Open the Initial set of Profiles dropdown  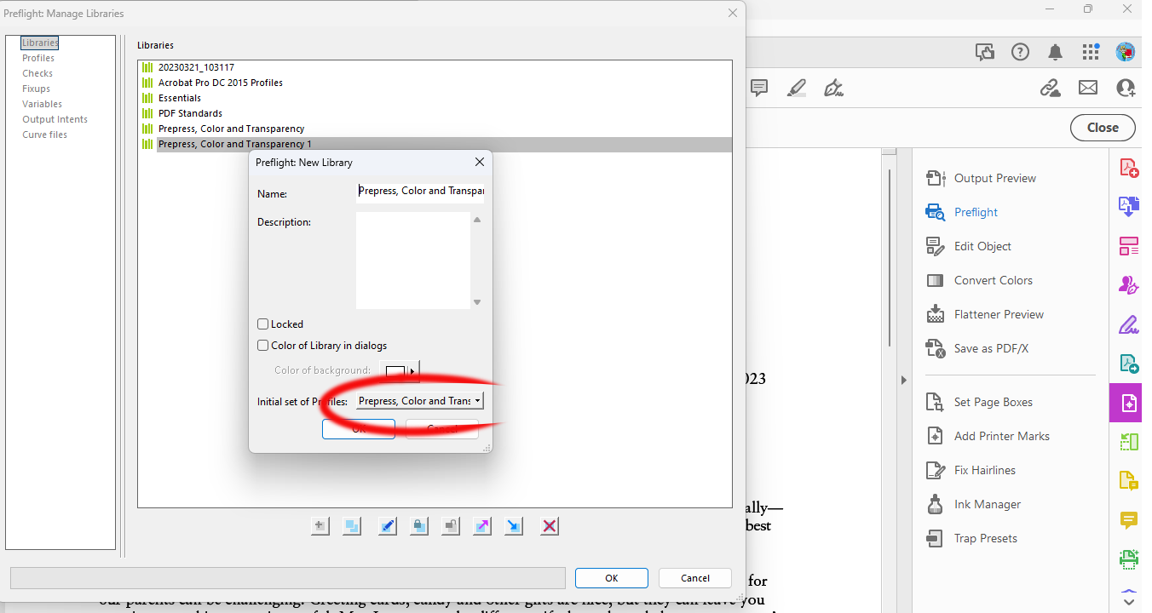(420, 400)
